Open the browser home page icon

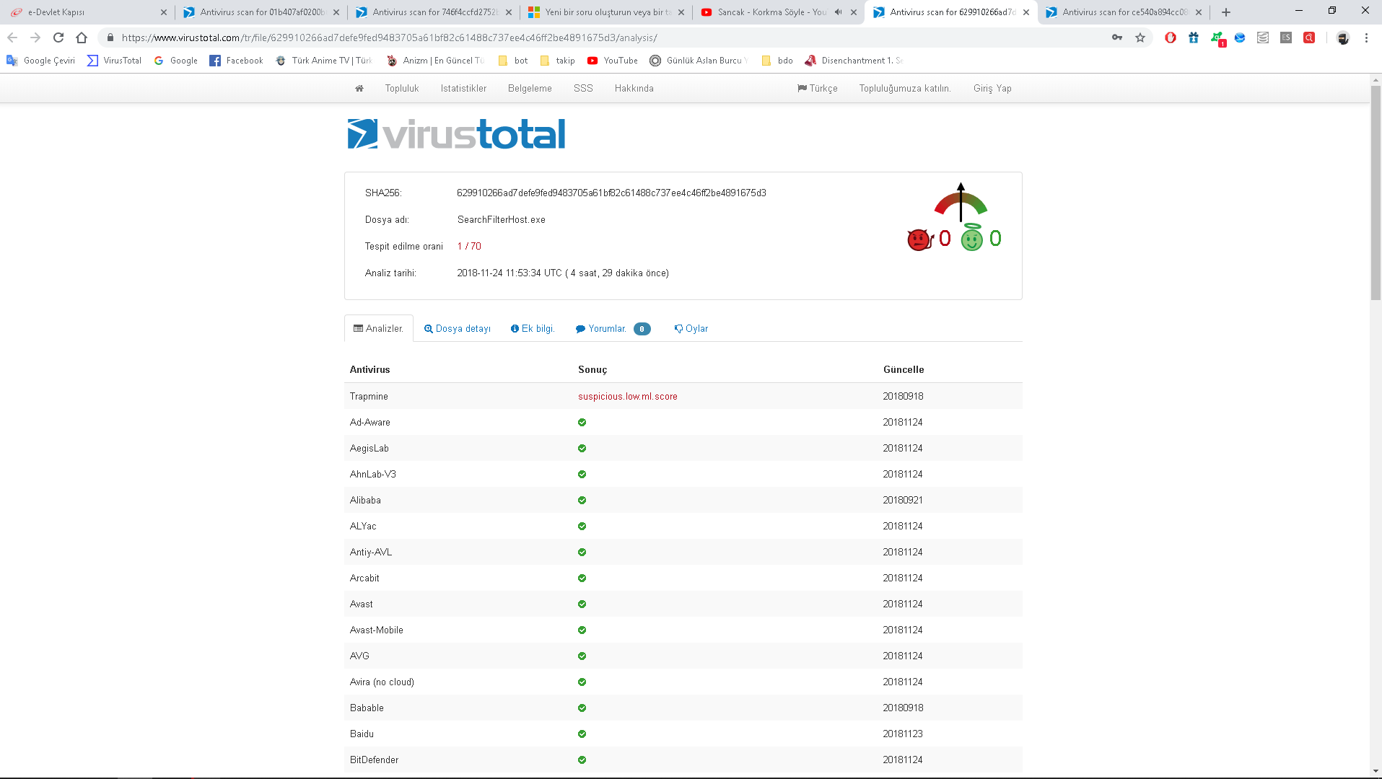[82, 38]
